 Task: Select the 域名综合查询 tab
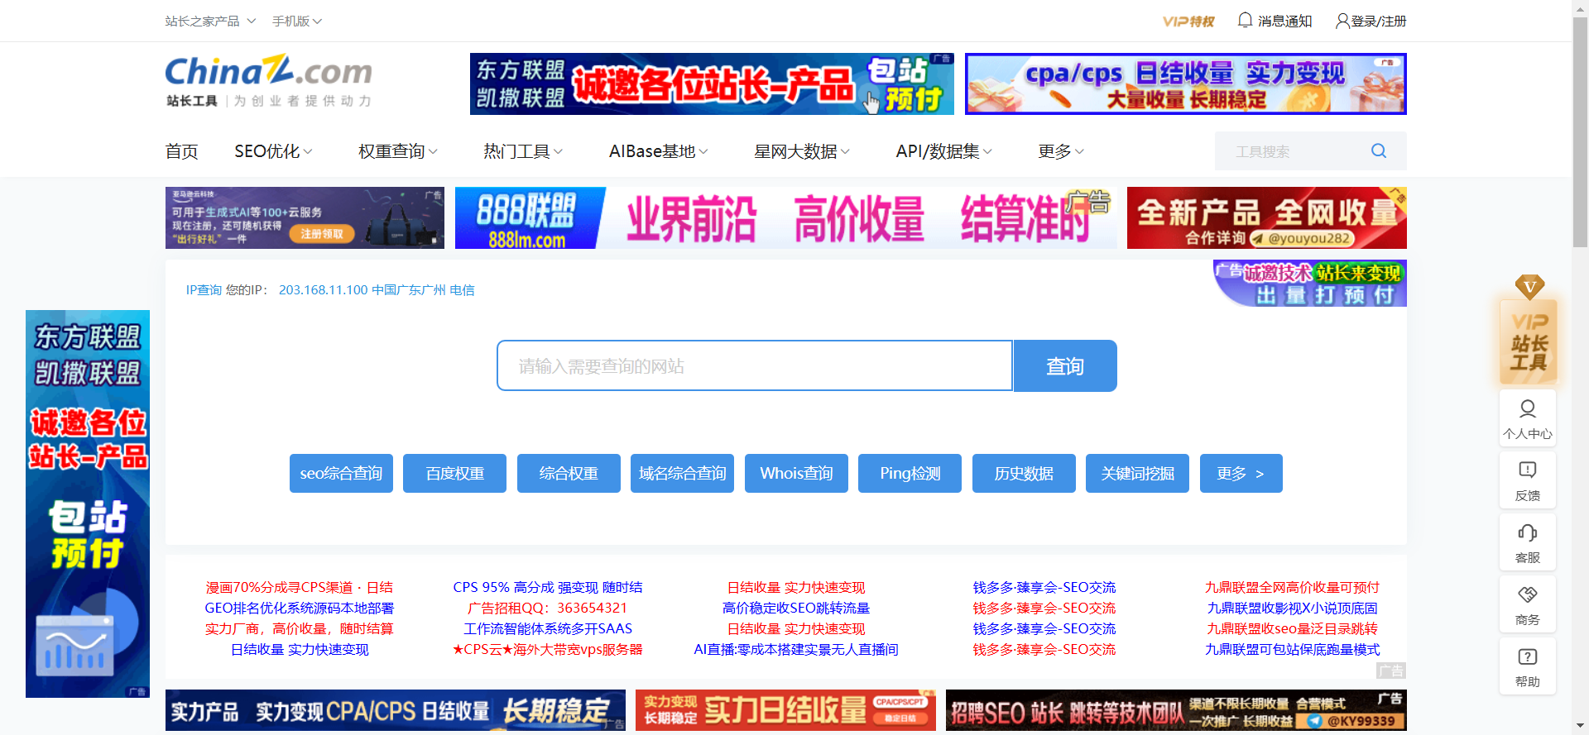coord(682,473)
